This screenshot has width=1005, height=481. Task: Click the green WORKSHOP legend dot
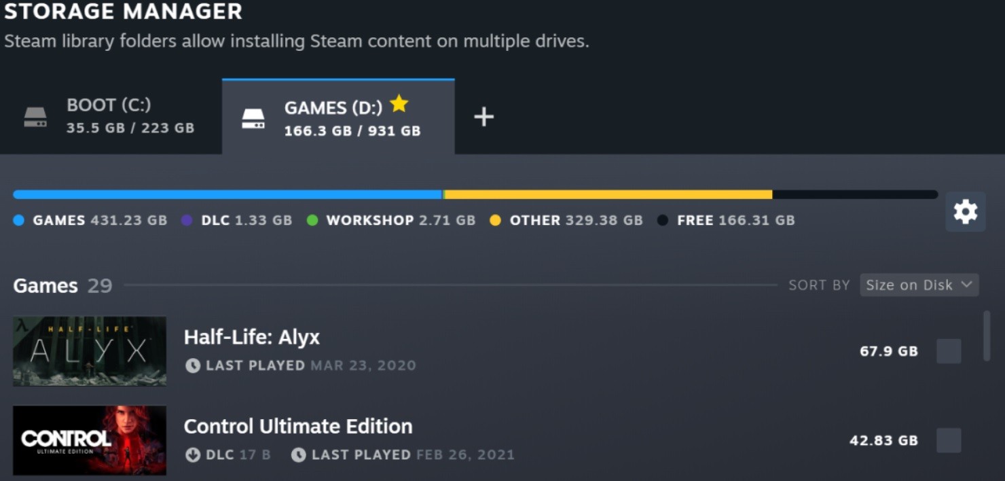click(312, 220)
